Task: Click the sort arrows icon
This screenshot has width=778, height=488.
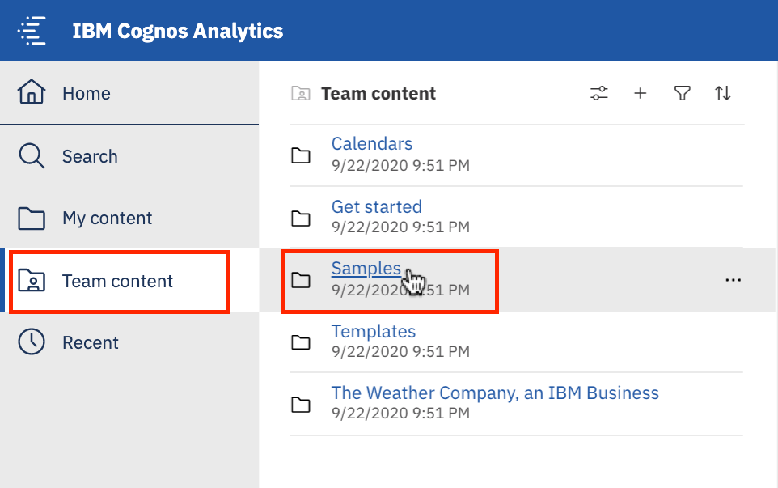Action: coord(722,93)
